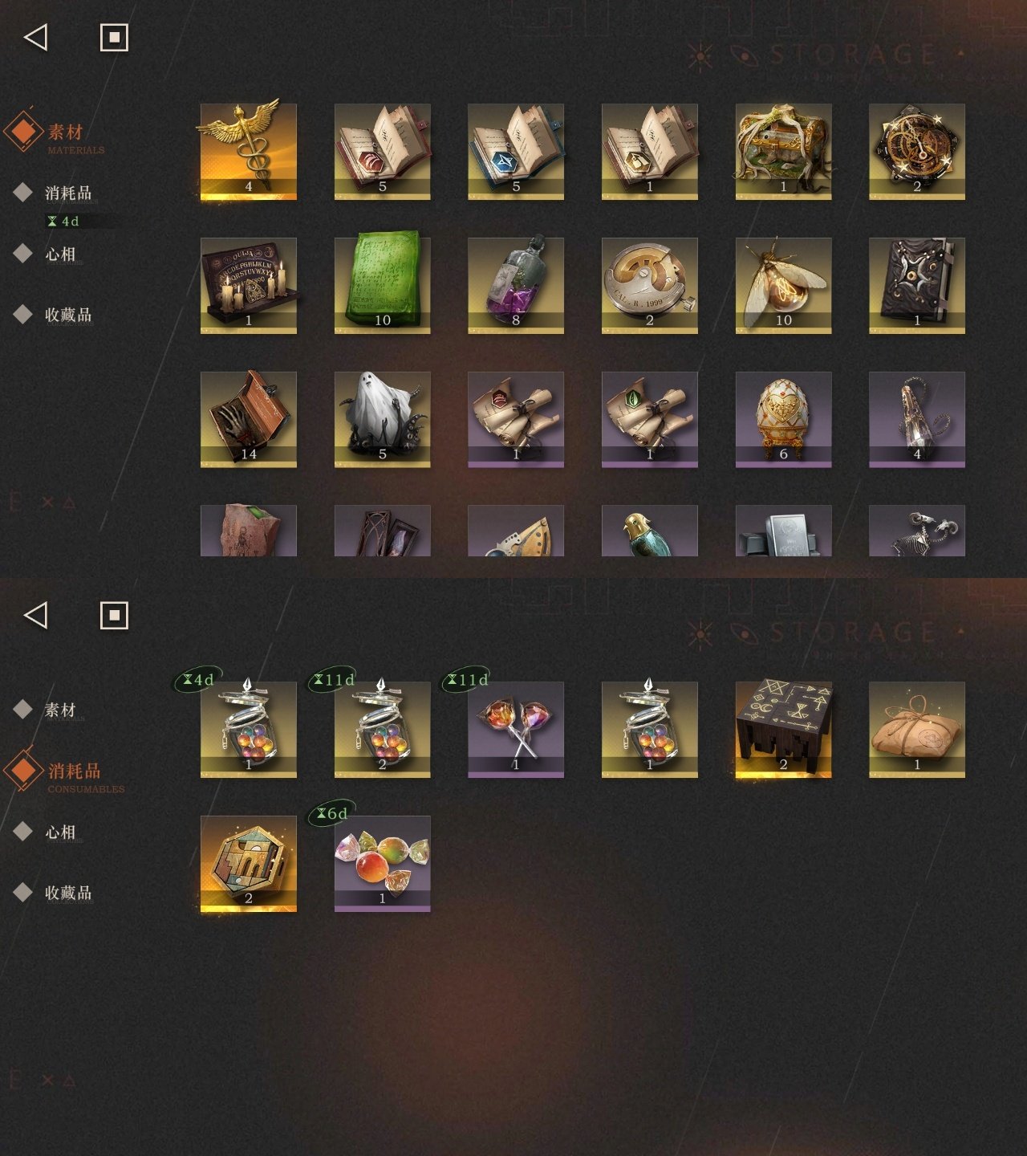Select the book with blue emblem
The height and width of the screenshot is (1156, 1027).
coord(516,151)
